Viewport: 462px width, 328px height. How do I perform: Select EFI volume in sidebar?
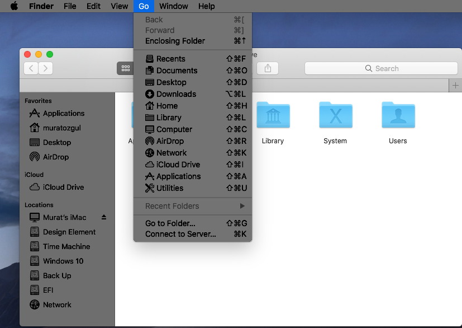(x=67, y=290)
